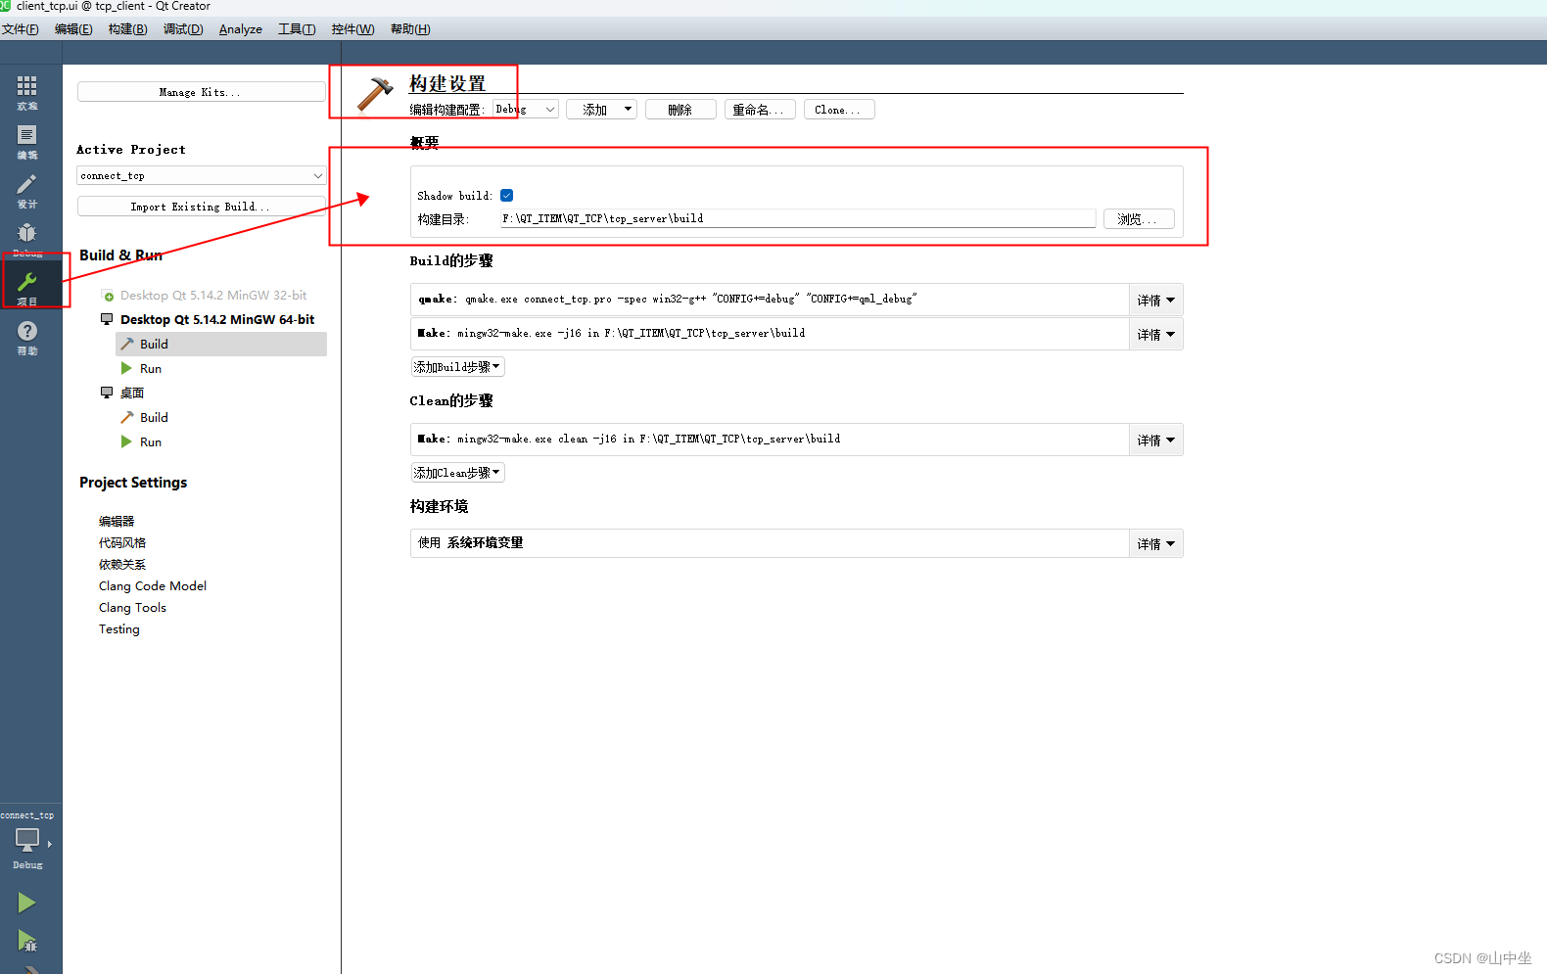Open Clang Tools settings
This screenshot has width=1547, height=974.
[132, 608]
